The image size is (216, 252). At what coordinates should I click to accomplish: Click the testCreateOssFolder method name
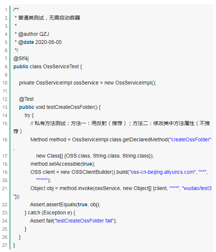[70, 107]
